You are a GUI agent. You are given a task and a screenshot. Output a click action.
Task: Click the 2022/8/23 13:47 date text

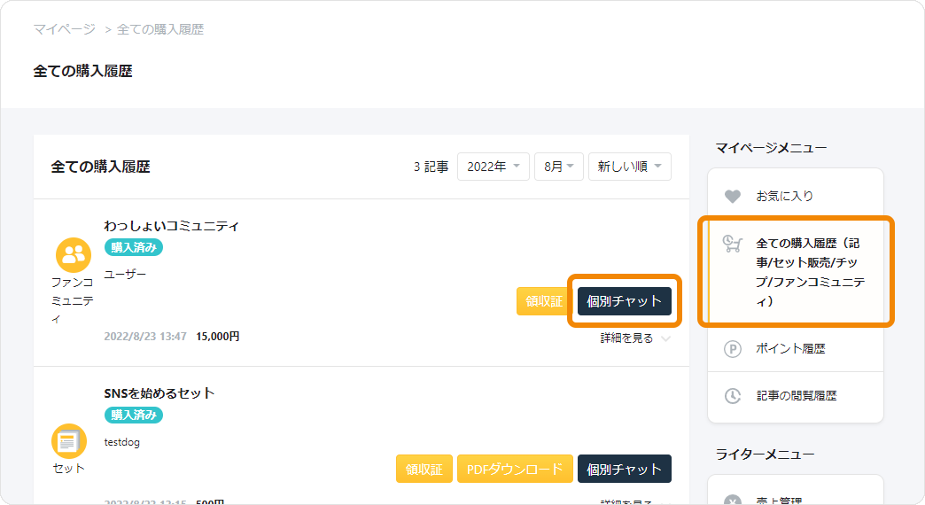[x=145, y=337]
